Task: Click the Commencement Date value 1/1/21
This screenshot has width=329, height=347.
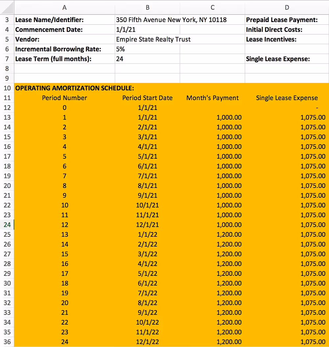Action: pos(132,30)
